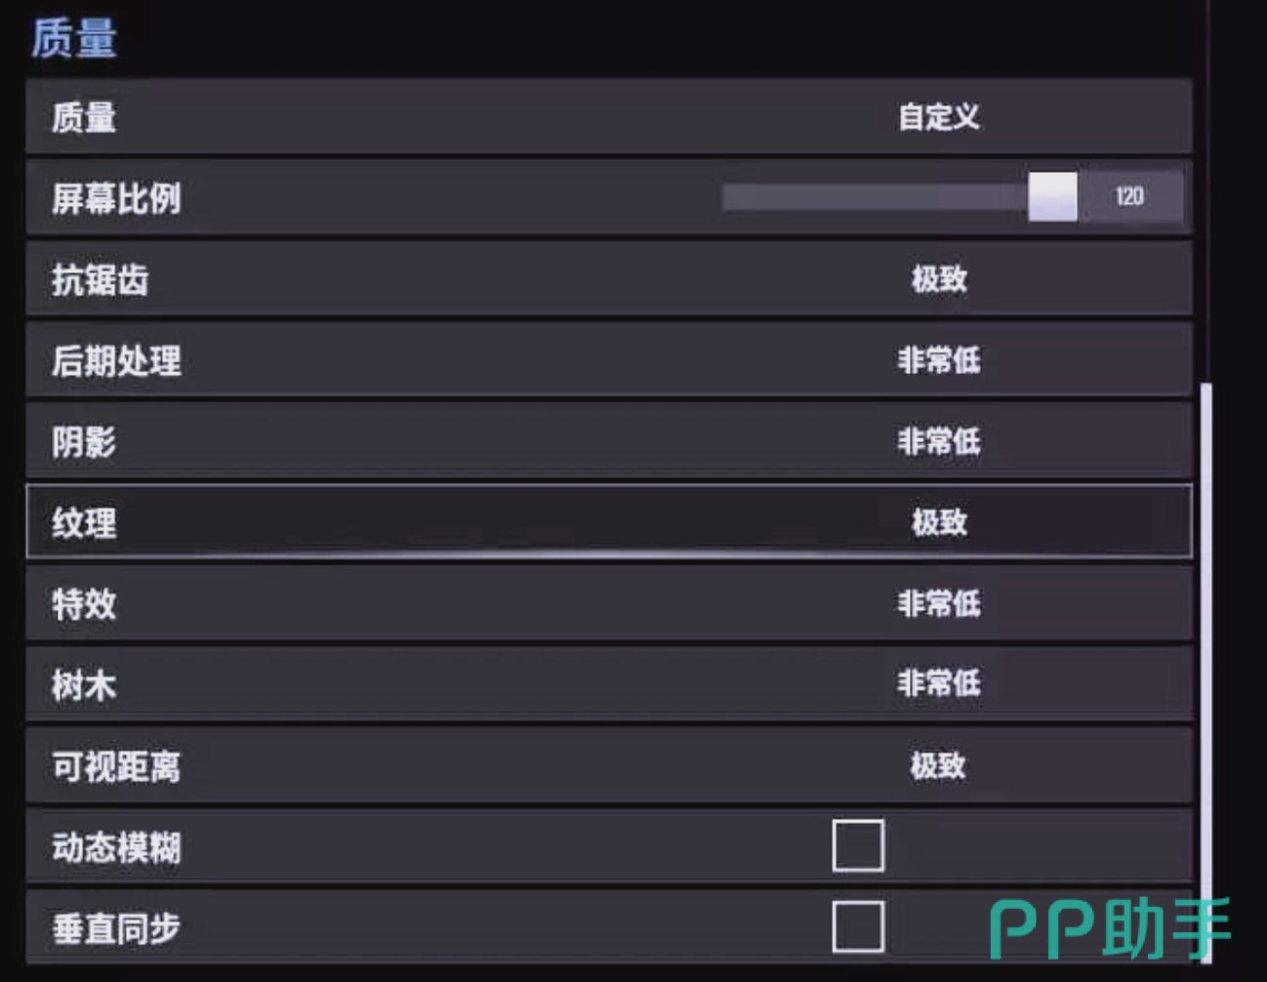Viewport: 1267px width, 982px height.
Task: Enable the 动态模糊 checkbox
Action: click(x=858, y=845)
